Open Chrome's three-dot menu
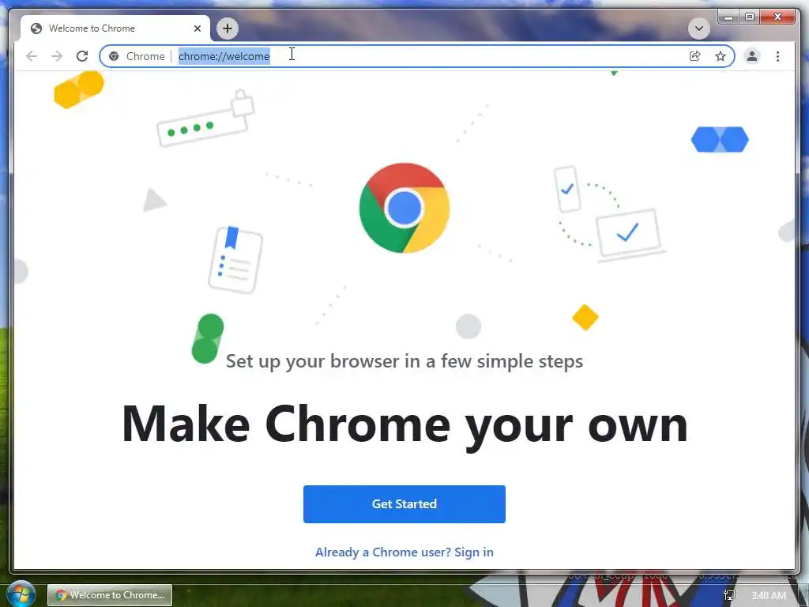This screenshot has width=809, height=607. (x=777, y=56)
